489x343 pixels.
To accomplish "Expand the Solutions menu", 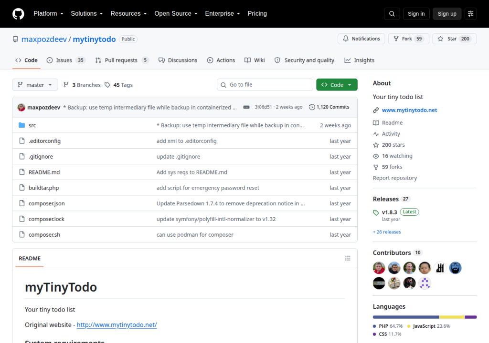I will pyautogui.click(x=87, y=14).
